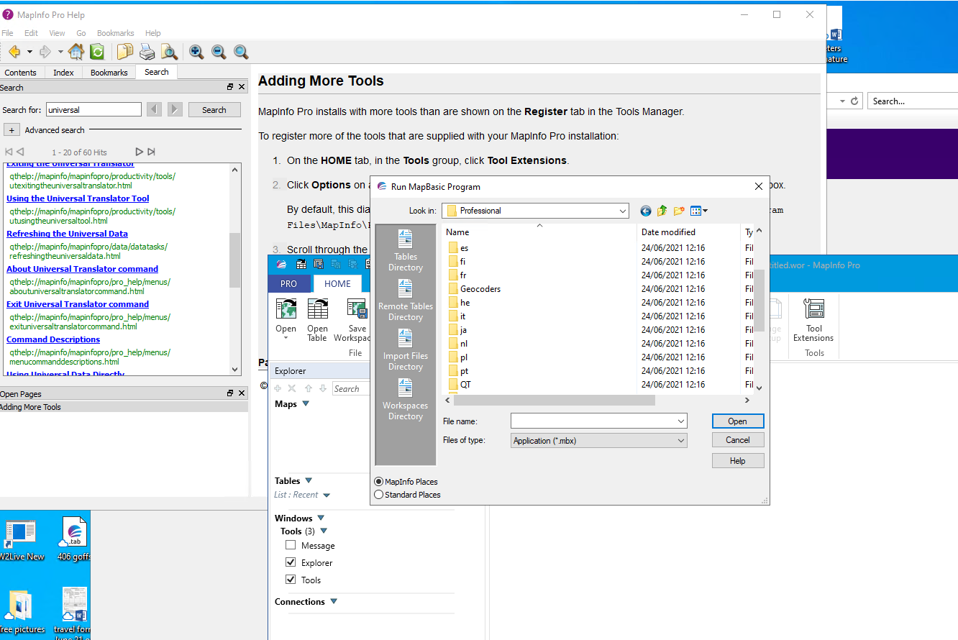Viewport: 958px width, 640px height.
Task: Click the green Sync with table of contents icon
Action: pyautogui.click(x=97, y=52)
